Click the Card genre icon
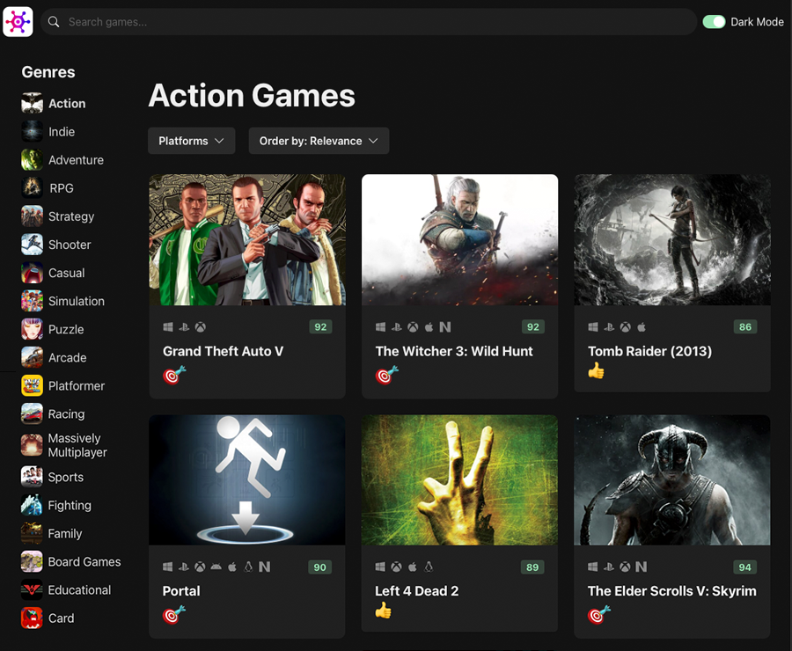The image size is (792, 651). point(32,618)
